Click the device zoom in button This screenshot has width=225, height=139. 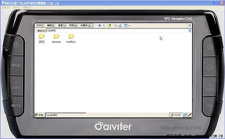pyautogui.click(x=210, y=47)
